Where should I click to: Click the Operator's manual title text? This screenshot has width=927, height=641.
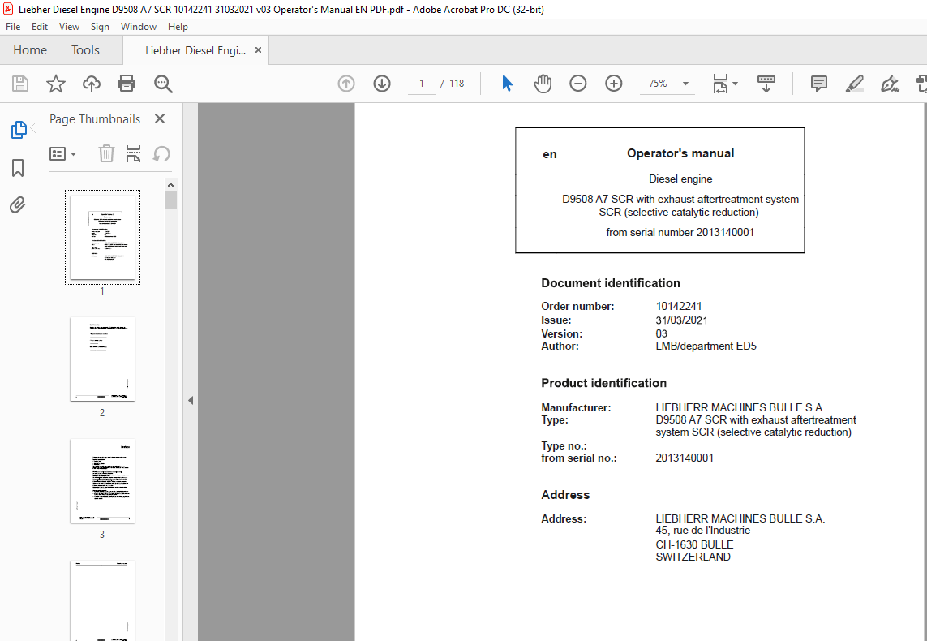pos(680,153)
